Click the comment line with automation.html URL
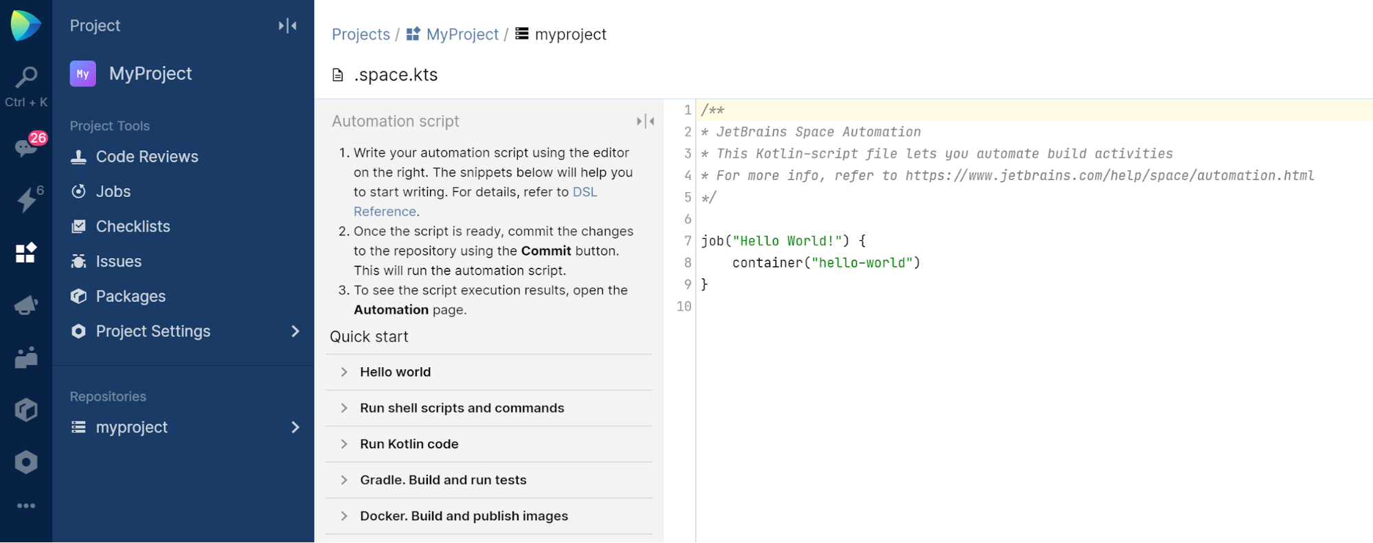 click(x=1008, y=176)
